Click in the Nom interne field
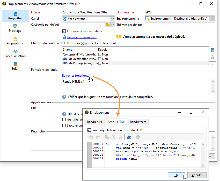This screenshot has width=220, height=181. [x=180, y=12]
